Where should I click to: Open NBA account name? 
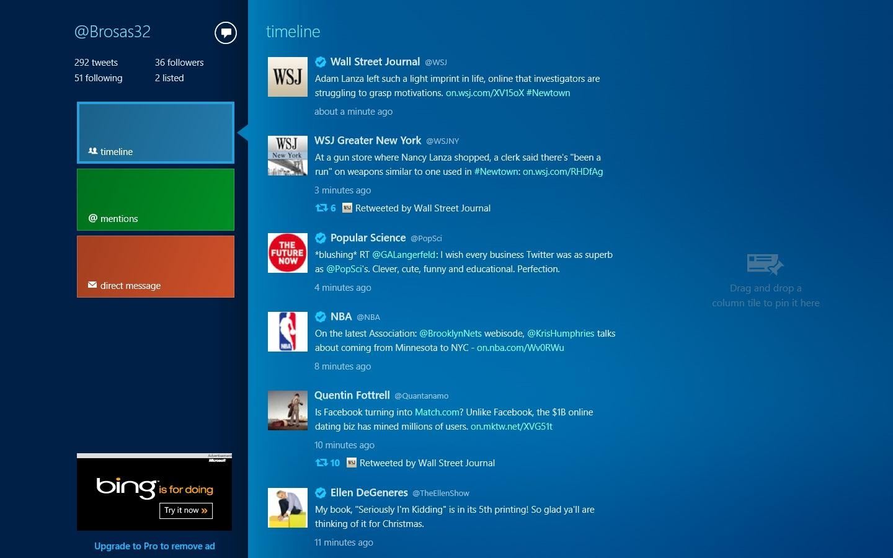pyautogui.click(x=341, y=317)
